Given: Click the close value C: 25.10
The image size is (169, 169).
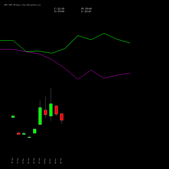Looking at the screenshot, I should (x=59, y=9).
